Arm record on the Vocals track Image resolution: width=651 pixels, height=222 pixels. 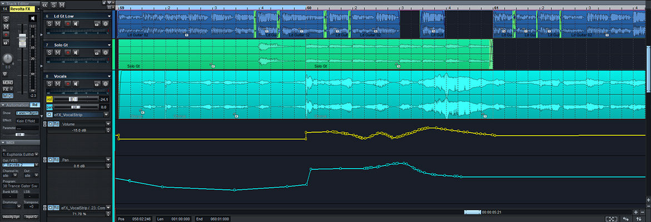tap(67, 84)
